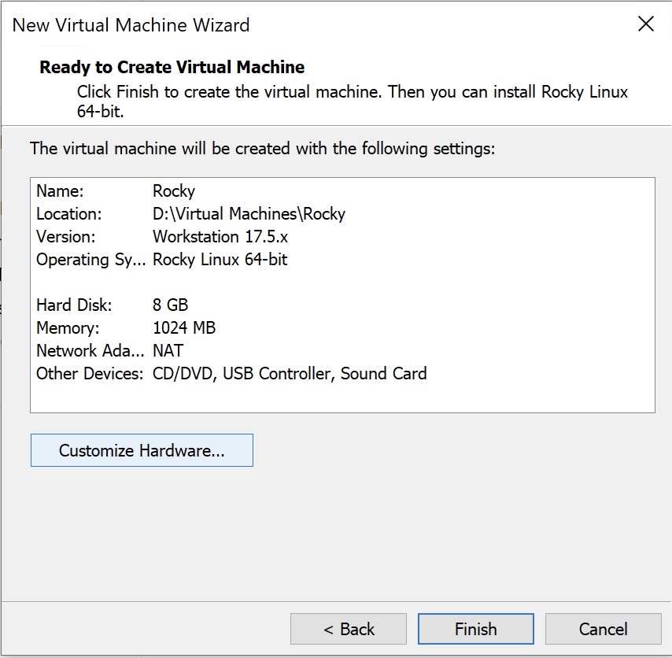Select the Other Devices label
The image size is (672, 658).
(90, 373)
